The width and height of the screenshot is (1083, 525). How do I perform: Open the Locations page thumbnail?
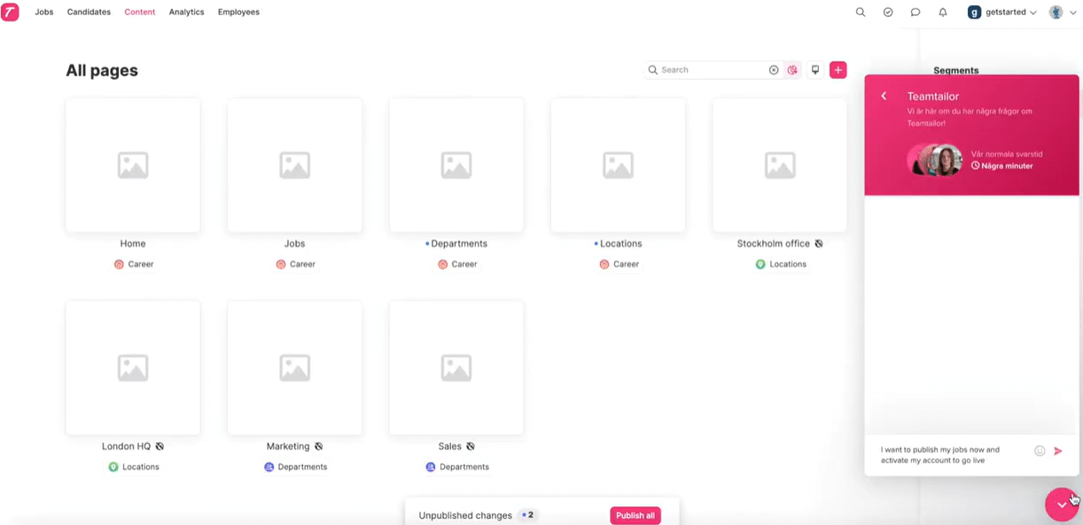coord(618,165)
